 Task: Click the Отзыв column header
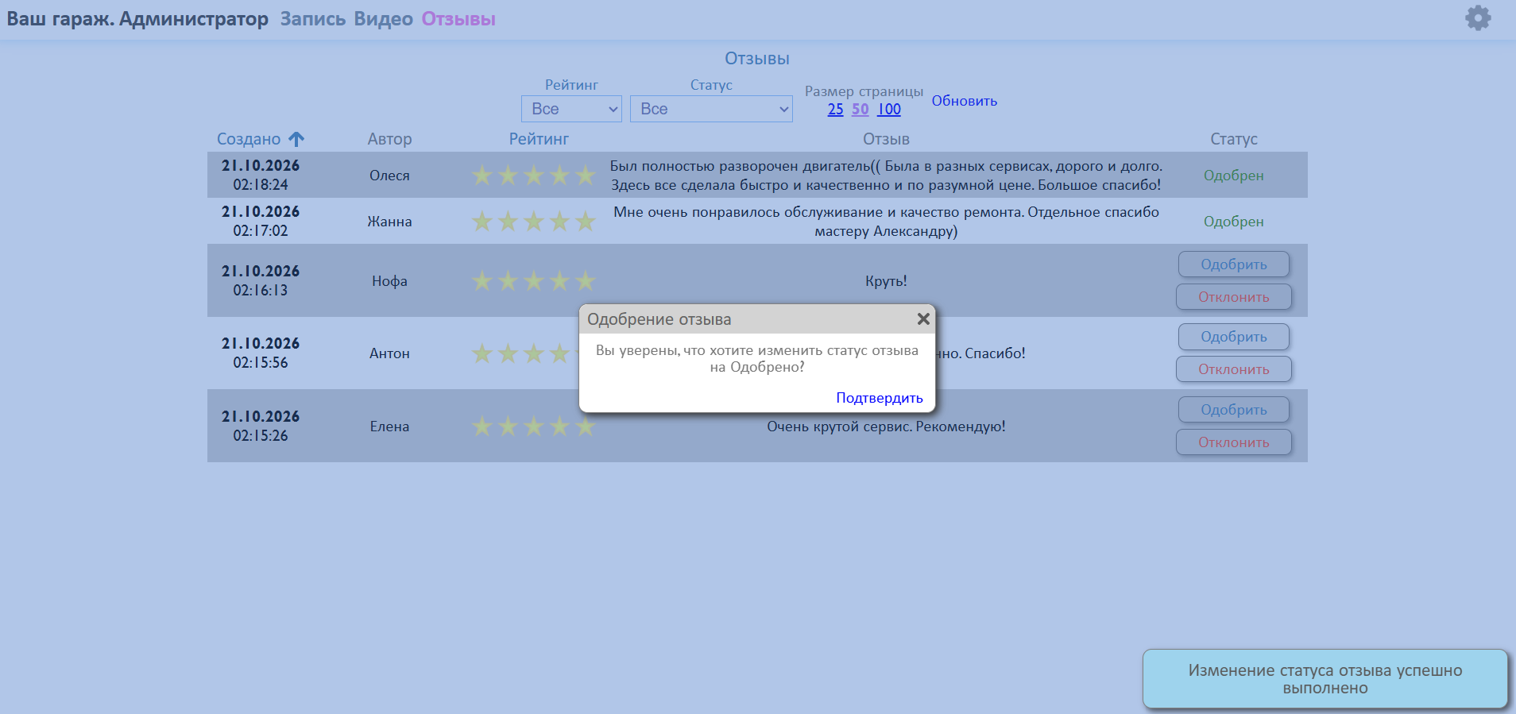[886, 139]
